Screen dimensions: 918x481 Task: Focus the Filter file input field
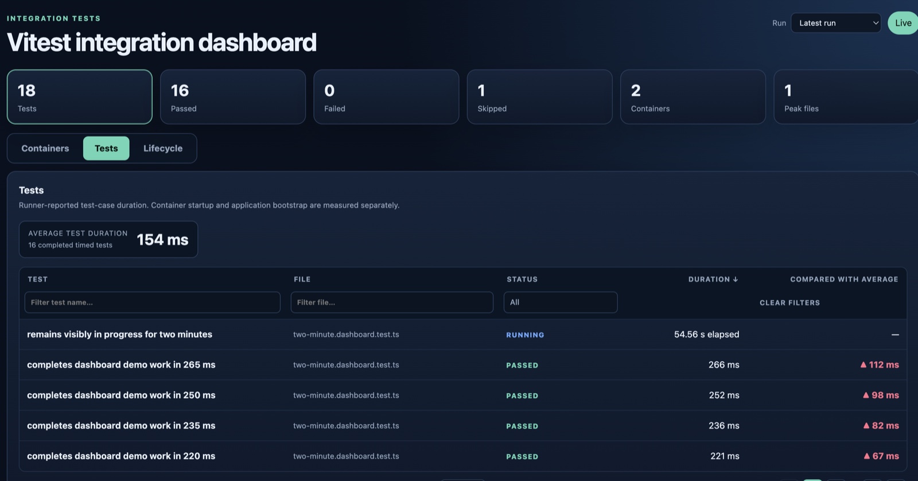tap(392, 302)
